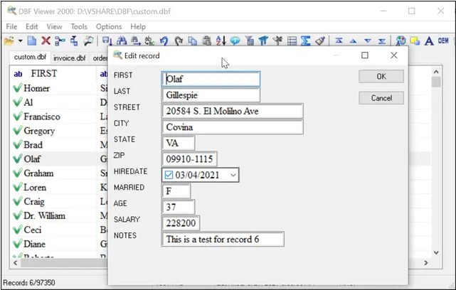Image resolution: width=456 pixels, height=290 pixels.
Task: Click the vertical scrollbar up arrow
Action: (x=436, y=72)
